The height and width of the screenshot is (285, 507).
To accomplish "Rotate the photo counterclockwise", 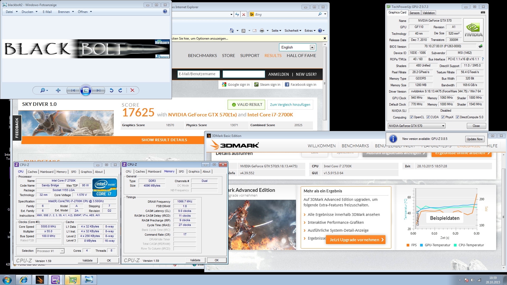I will (111, 91).
